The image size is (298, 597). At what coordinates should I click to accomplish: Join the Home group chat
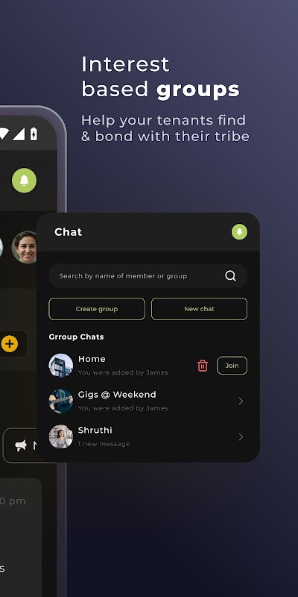(232, 366)
